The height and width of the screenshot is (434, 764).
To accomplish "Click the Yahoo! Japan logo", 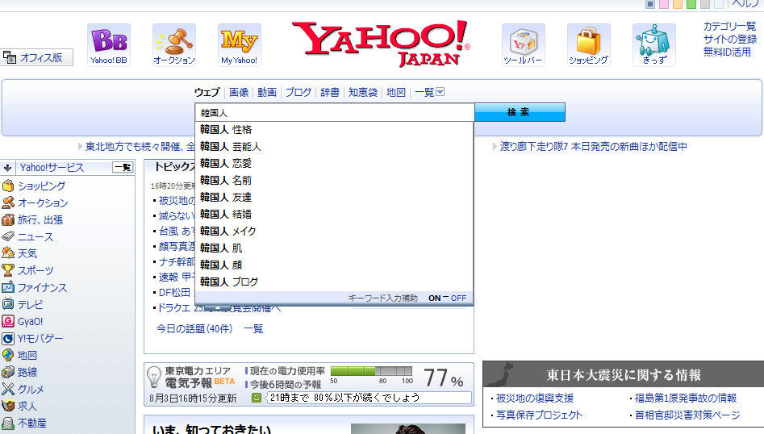I will click(381, 44).
